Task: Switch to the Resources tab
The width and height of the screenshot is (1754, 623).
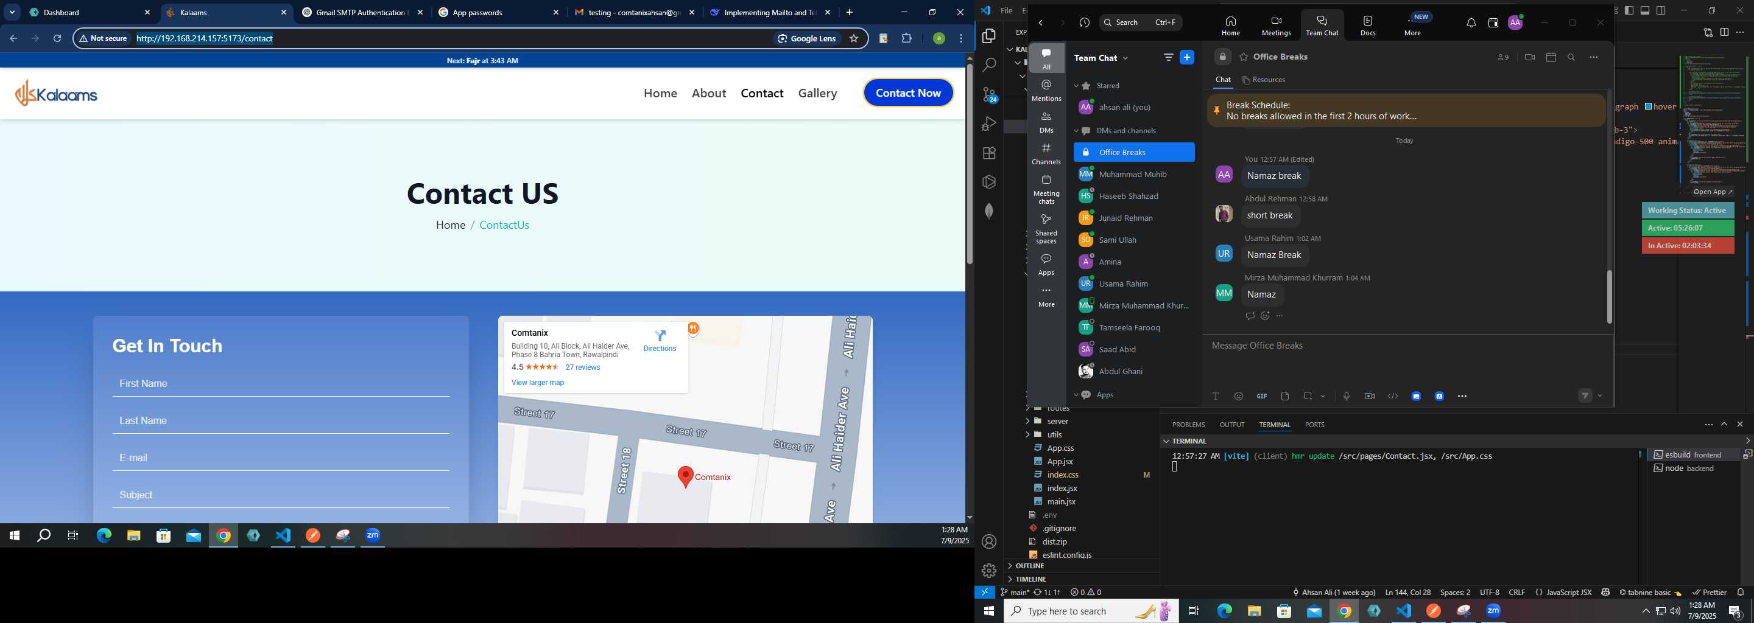Action: [1264, 80]
